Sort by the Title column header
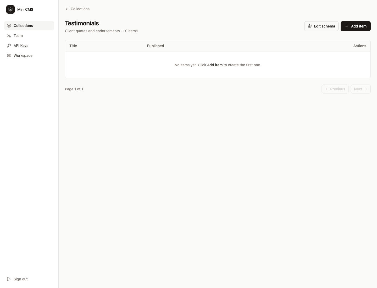 click(73, 46)
